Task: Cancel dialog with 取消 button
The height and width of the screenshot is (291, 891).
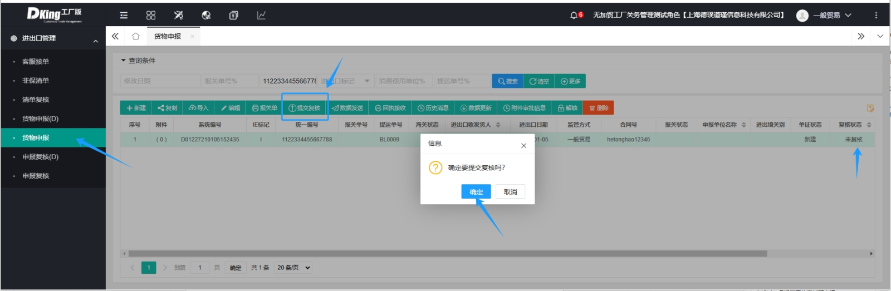Action: point(511,192)
